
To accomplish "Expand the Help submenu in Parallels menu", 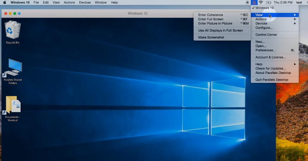I will 275,64.
